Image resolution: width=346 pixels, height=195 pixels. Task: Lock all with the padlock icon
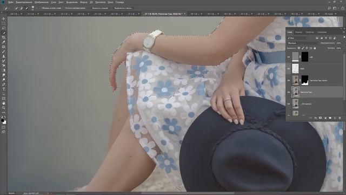(315, 48)
